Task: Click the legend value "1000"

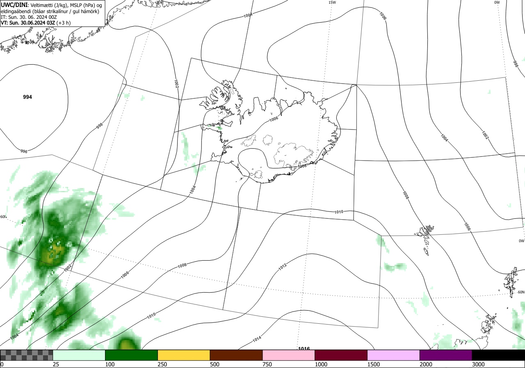Action: pos(322,364)
